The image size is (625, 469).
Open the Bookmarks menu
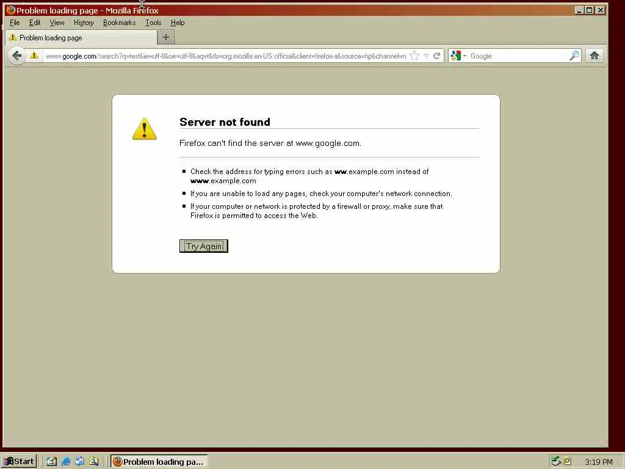119,23
